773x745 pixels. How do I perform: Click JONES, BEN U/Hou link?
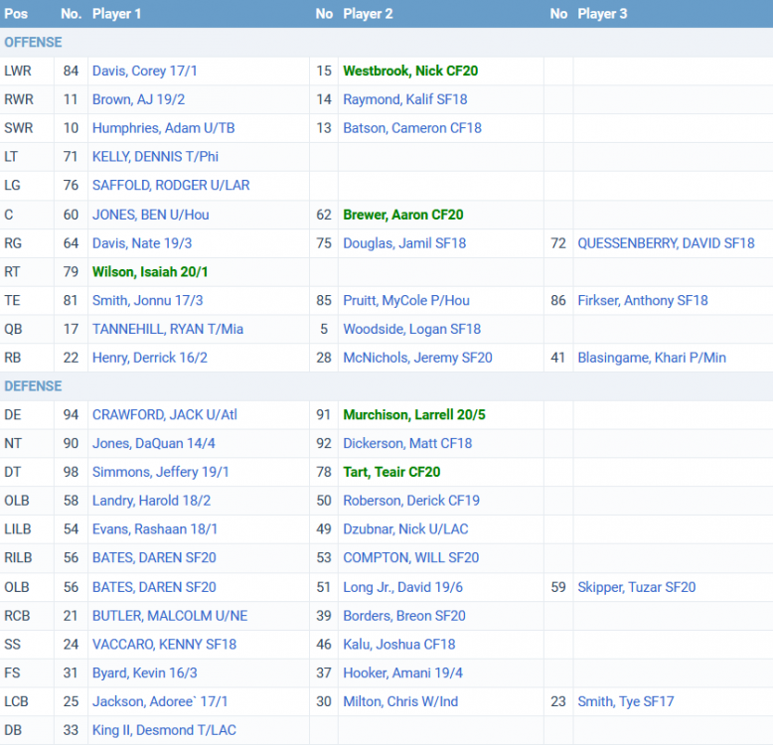150,215
